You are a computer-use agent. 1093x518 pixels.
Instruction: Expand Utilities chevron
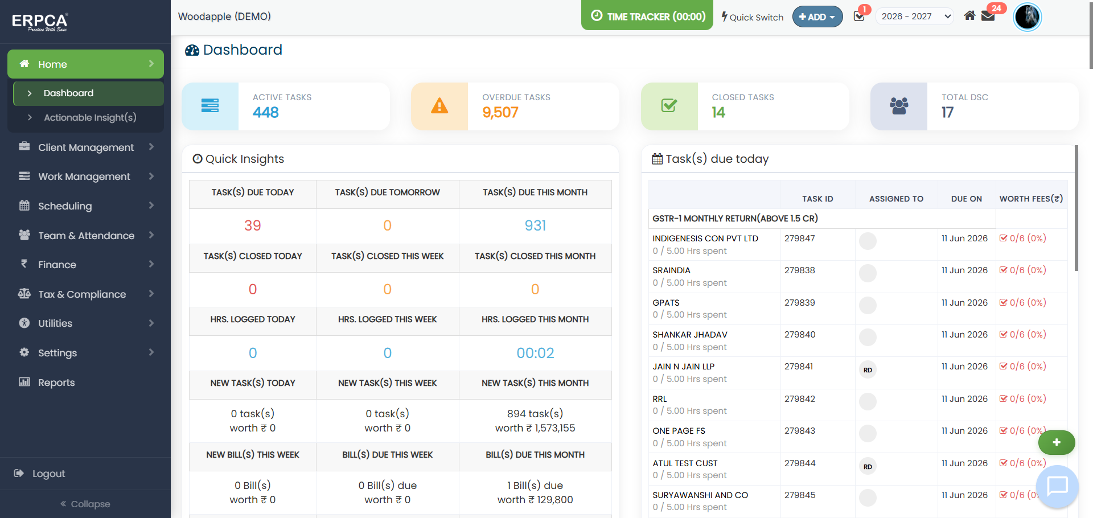click(x=151, y=323)
